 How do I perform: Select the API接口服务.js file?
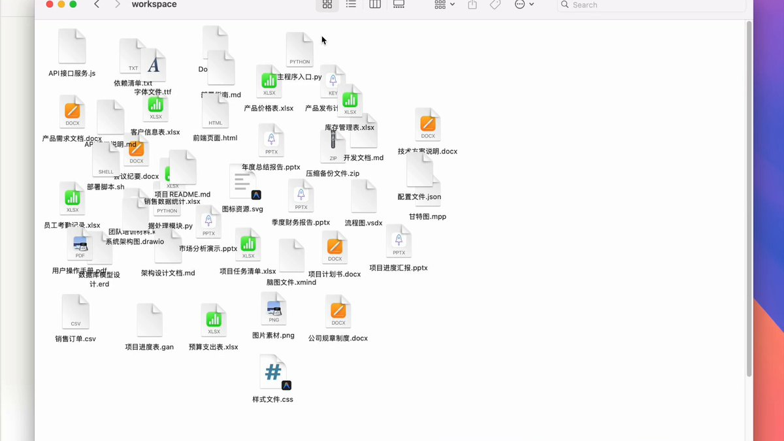point(72,46)
